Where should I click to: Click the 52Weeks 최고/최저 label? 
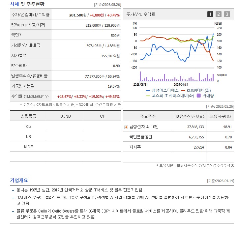tap(28, 25)
